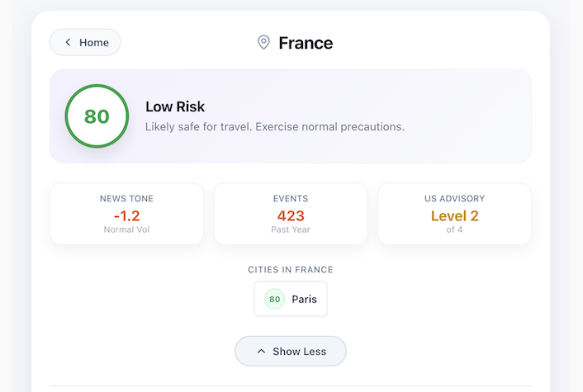583x392 pixels.
Task: Click the France page title
Action: point(306,43)
